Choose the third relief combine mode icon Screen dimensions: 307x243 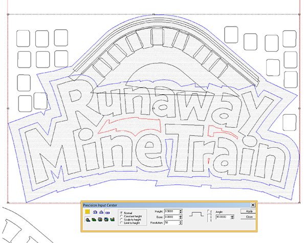[x=100, y=219]
